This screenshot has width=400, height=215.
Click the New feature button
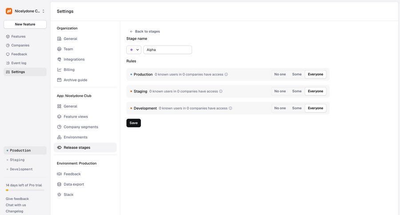[25, 24]
